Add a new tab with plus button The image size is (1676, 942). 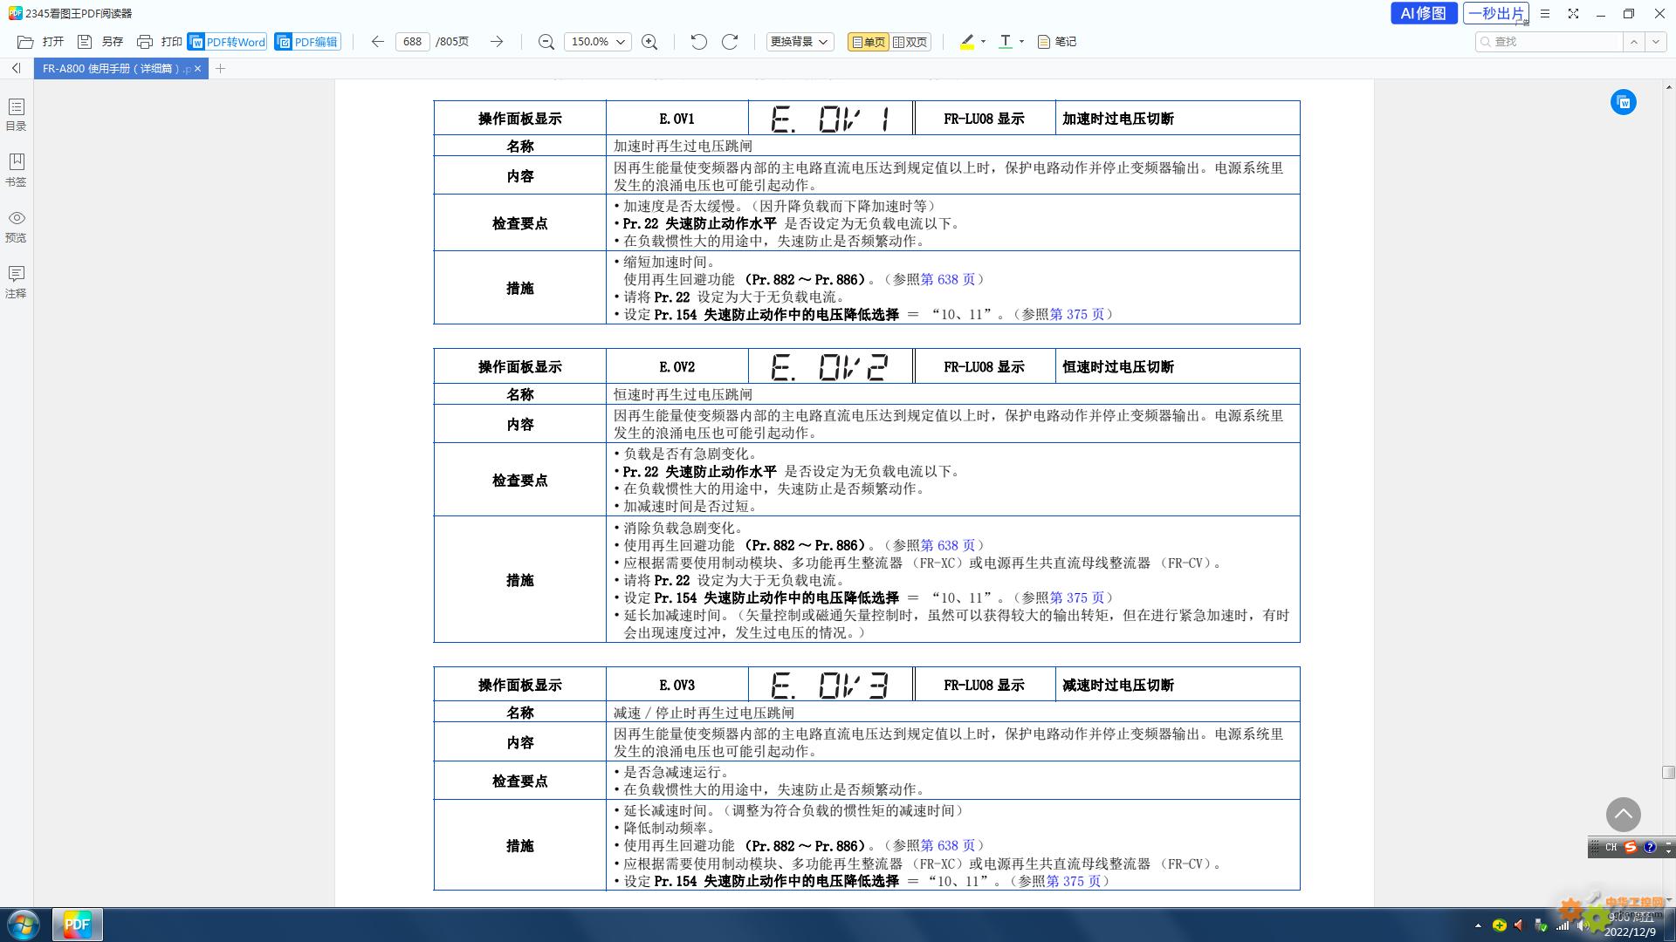pos(220,68)
